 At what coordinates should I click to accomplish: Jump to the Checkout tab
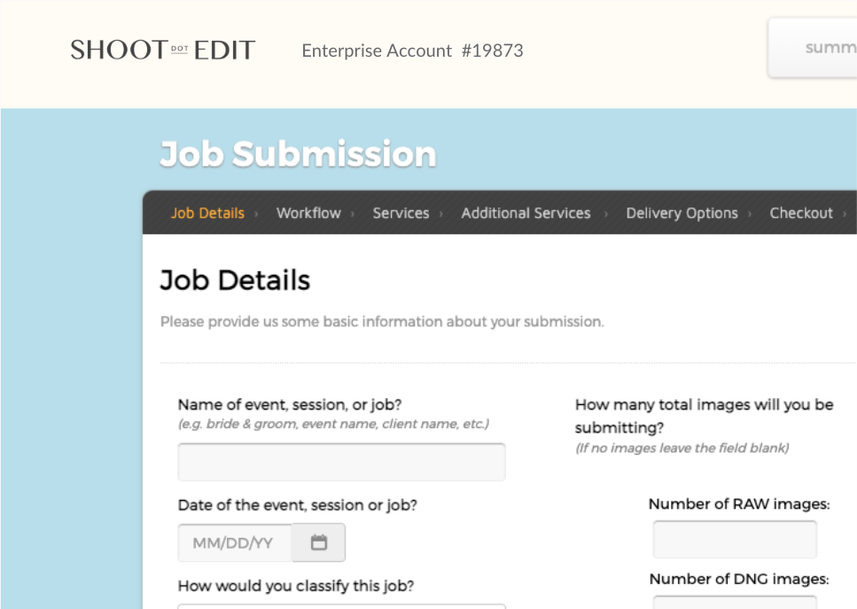click(801, 213)
